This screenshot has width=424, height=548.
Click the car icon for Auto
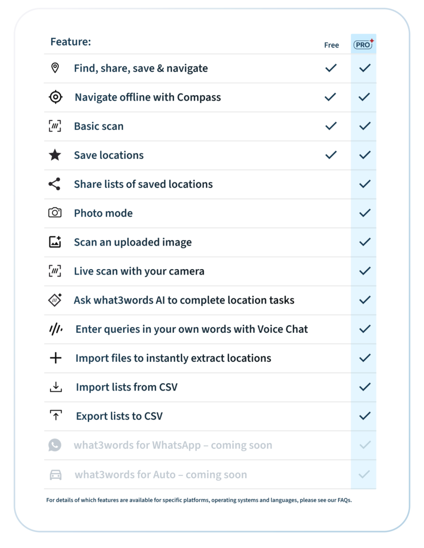(x=56, y=474)
